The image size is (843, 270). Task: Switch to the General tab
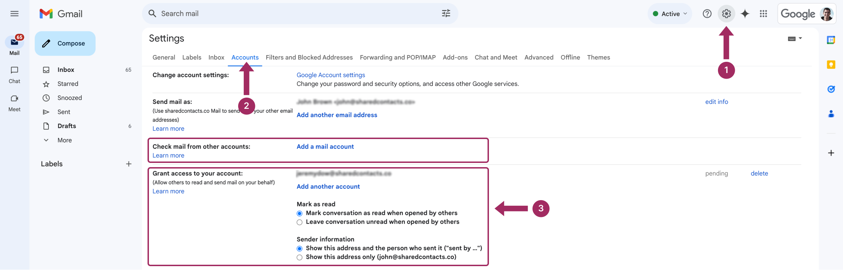click(x=164, y=58)
